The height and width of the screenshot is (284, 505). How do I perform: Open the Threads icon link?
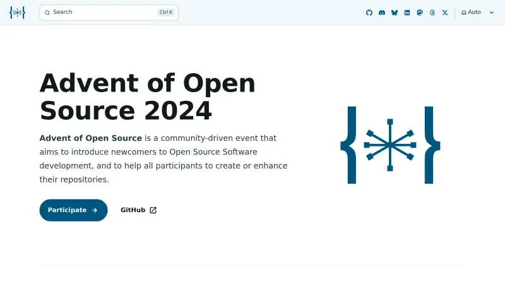432,13
